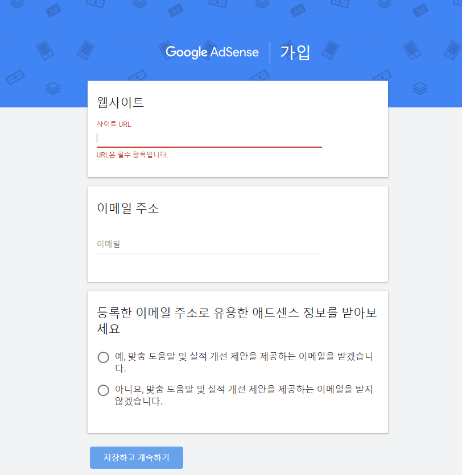The image size is (462, 475).
Task: Click the 이메일 input field
Action: click(209, 244)
